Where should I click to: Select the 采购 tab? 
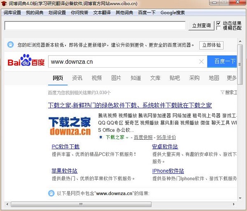[x=194, y=78]
